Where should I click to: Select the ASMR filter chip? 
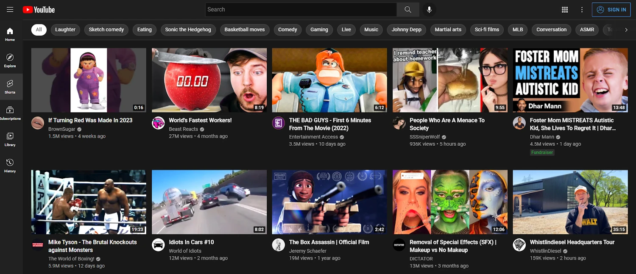pyautogui.click(x=587, y=30)
